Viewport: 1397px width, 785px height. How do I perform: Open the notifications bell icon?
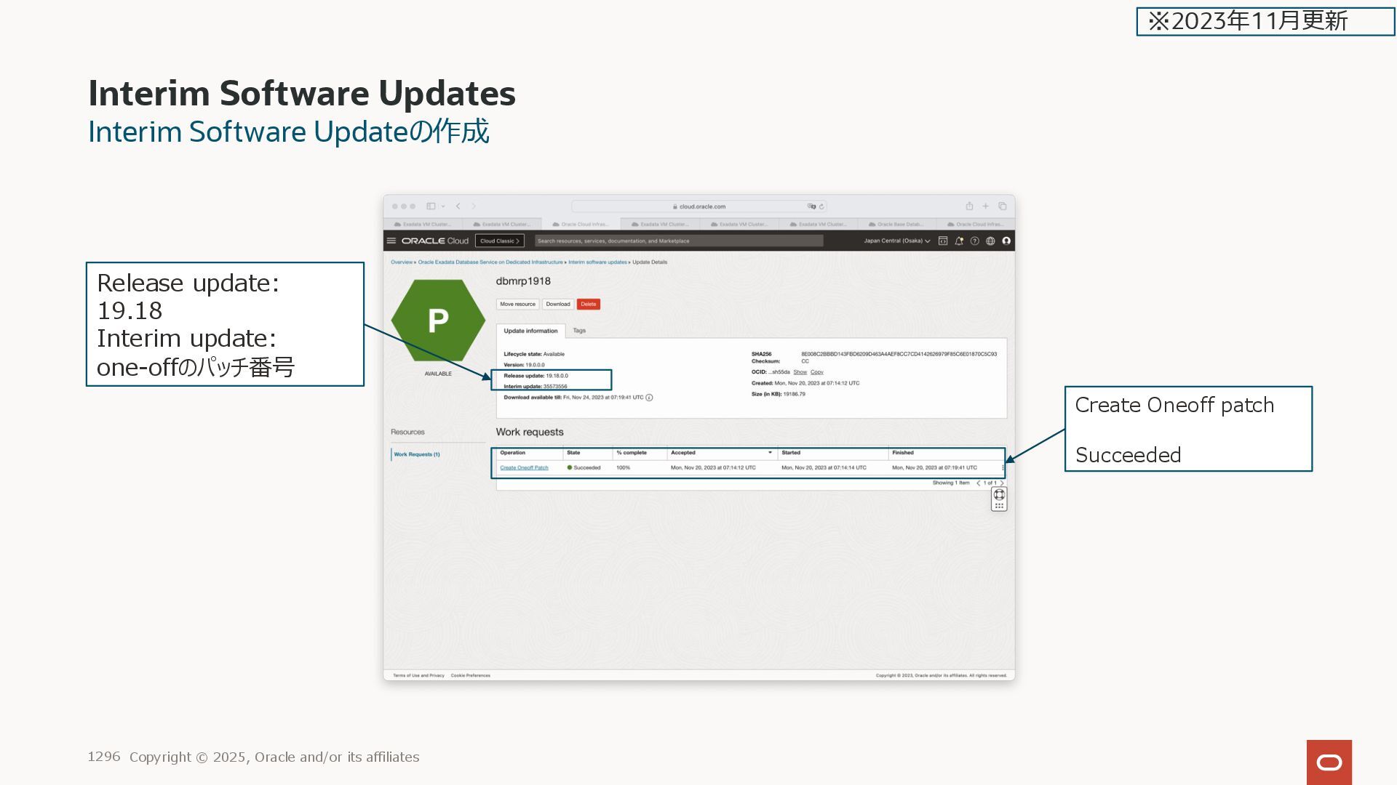coord(959,241)
